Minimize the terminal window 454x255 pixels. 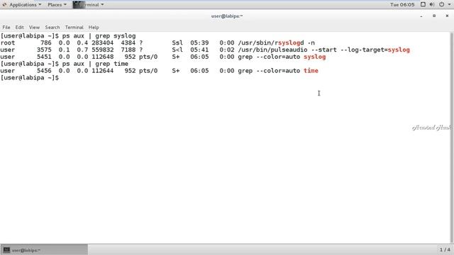pyautogui.click(x=421, y=16)
